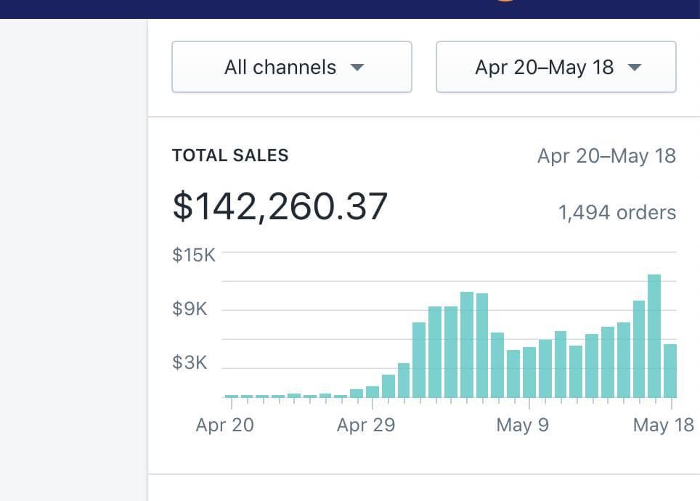Click the 1,494 orders text
This screenshot has width=700, height=501.
pyautogui.click(x=616, y=213)
